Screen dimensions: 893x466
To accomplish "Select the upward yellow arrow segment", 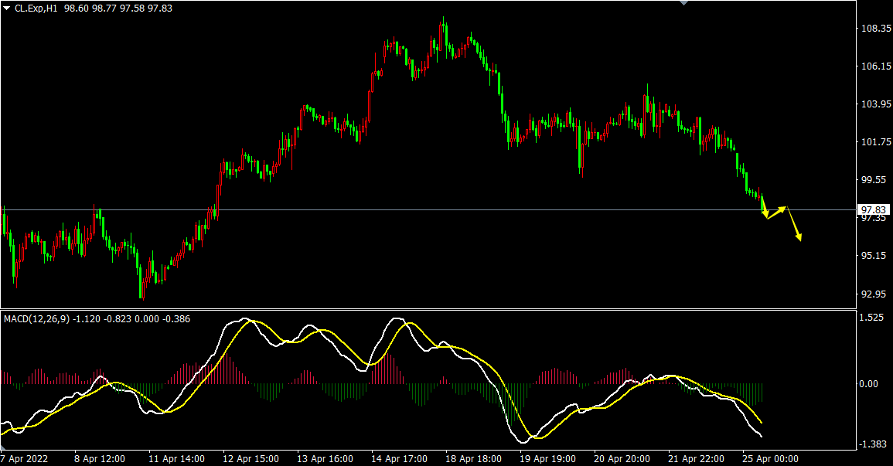I will point(776,213).
